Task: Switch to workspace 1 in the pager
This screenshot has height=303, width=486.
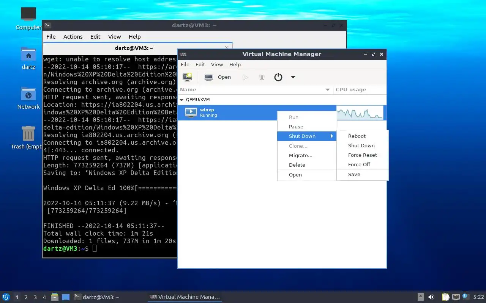Action: (x=17, y=297)
